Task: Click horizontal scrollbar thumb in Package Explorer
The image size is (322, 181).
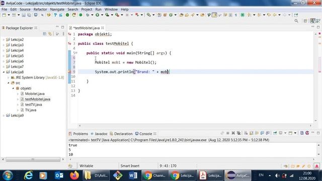Action: [33, 159]
